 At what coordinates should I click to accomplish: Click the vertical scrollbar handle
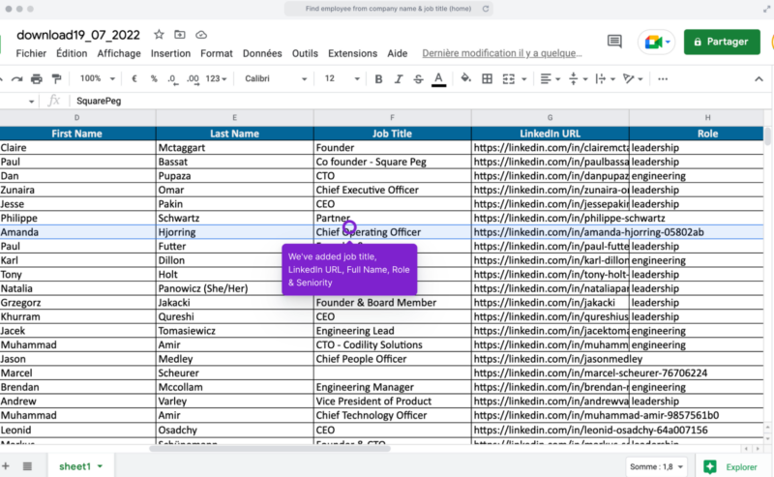tap(767, 136)
